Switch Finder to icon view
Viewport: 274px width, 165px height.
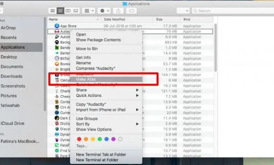[53, 11]
